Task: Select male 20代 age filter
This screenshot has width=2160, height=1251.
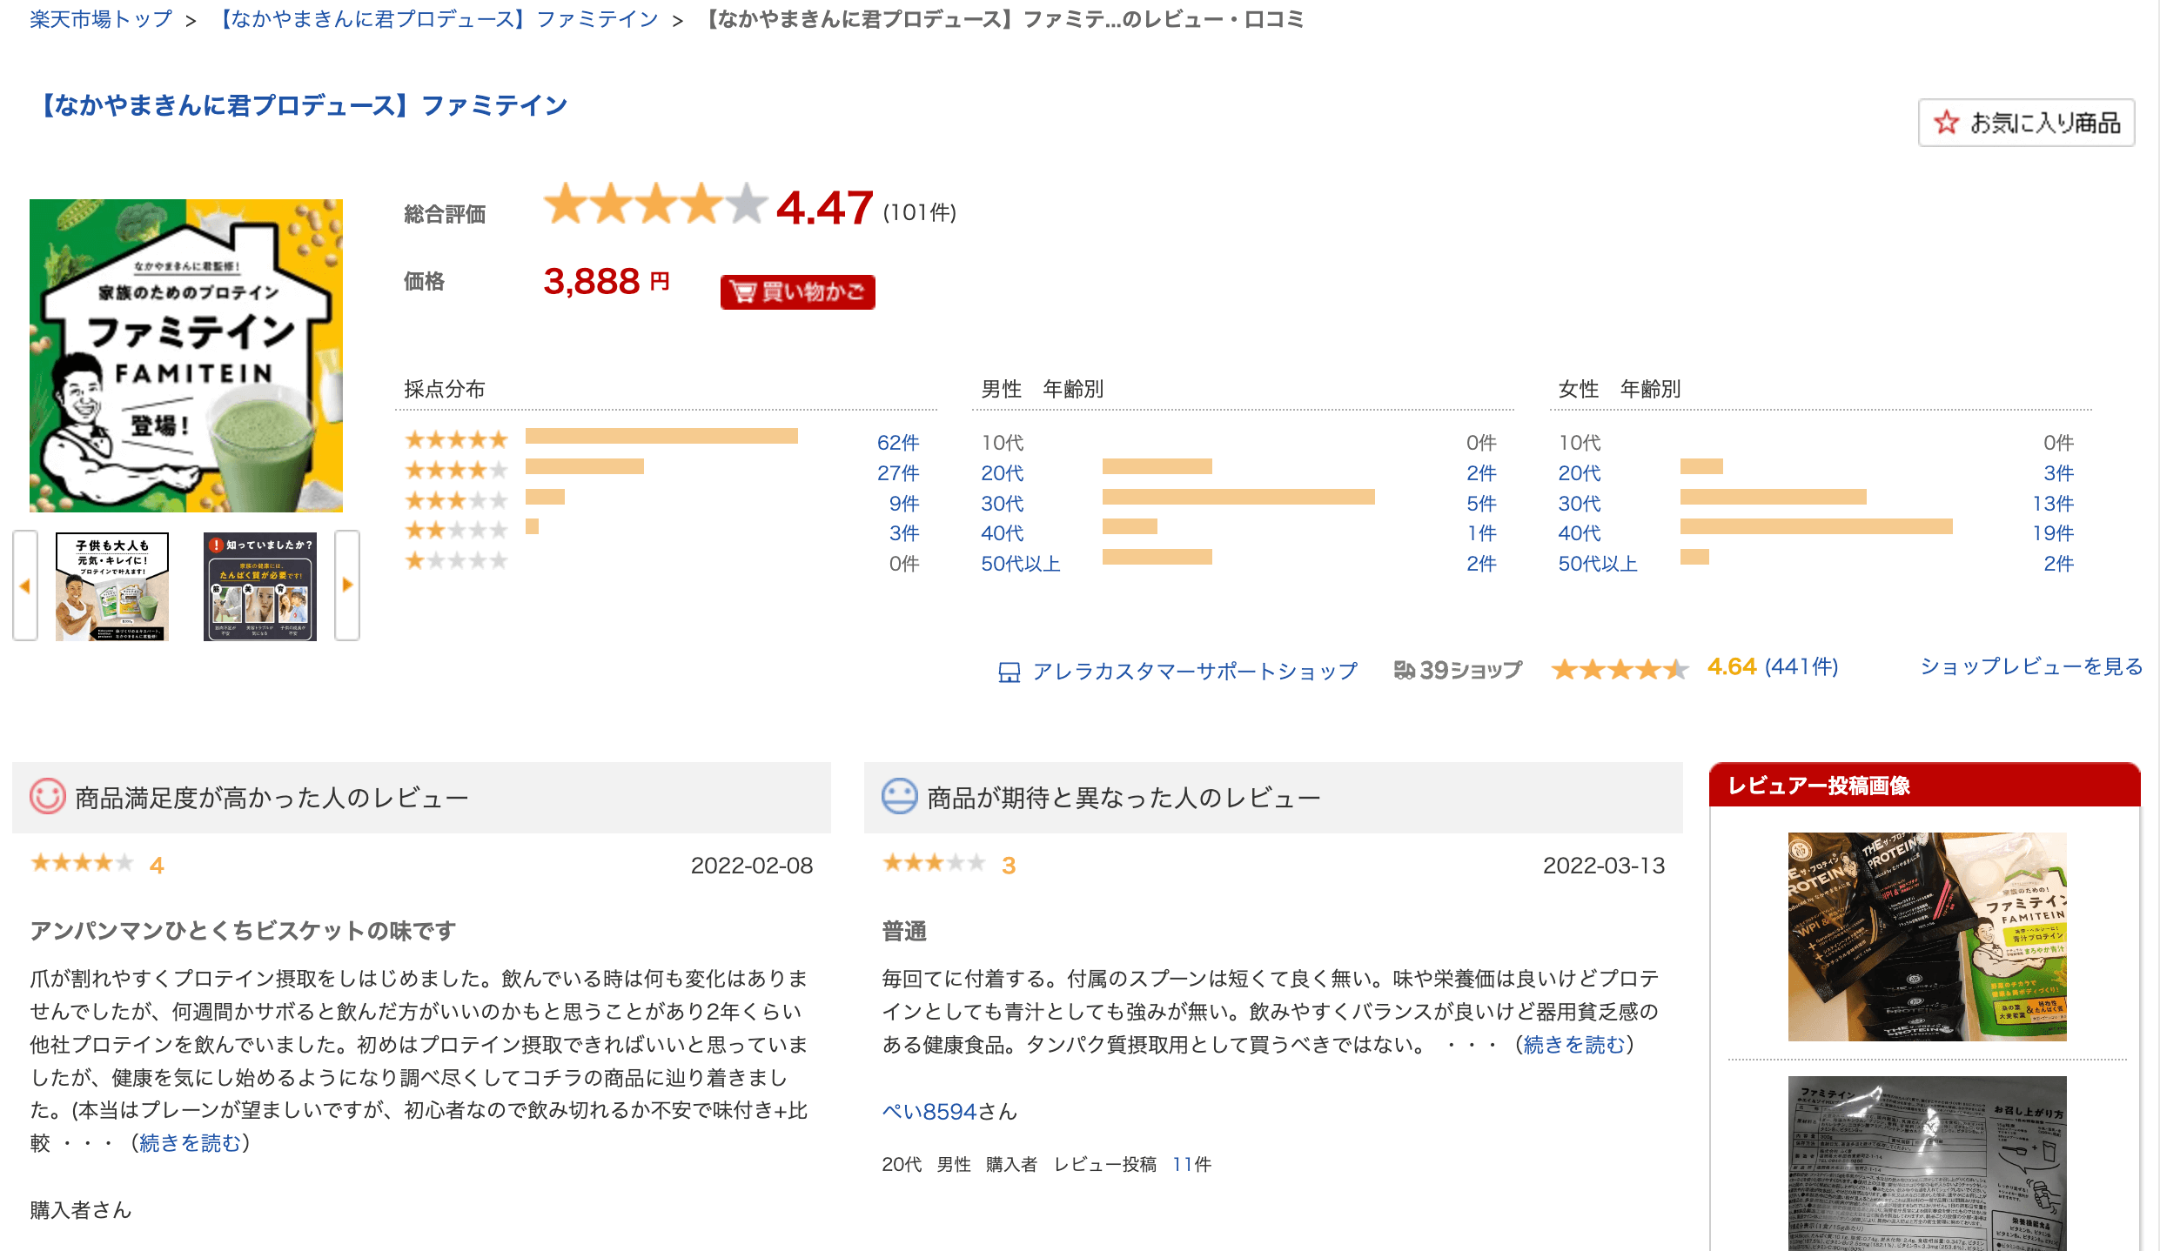Action: point(1002,473)
